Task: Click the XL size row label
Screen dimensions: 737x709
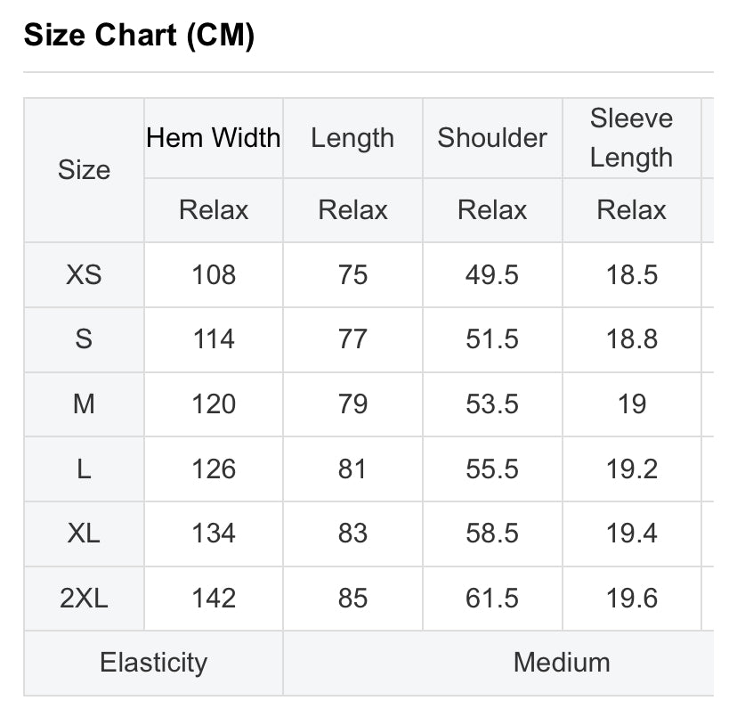Action: pos(85,534)
